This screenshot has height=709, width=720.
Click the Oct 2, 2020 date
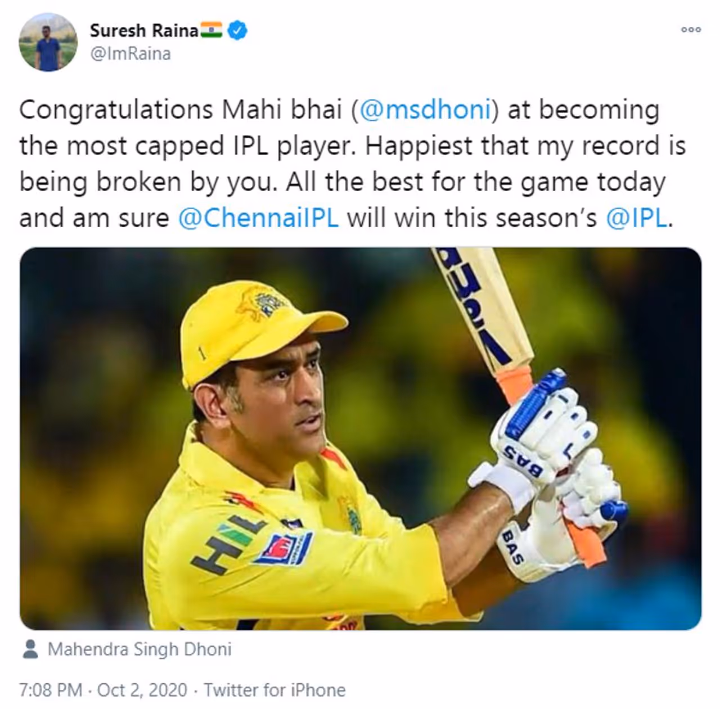point(142,690)
